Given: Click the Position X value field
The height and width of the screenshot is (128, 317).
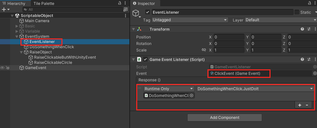Looking at the screenshot, I should (229, 37).
